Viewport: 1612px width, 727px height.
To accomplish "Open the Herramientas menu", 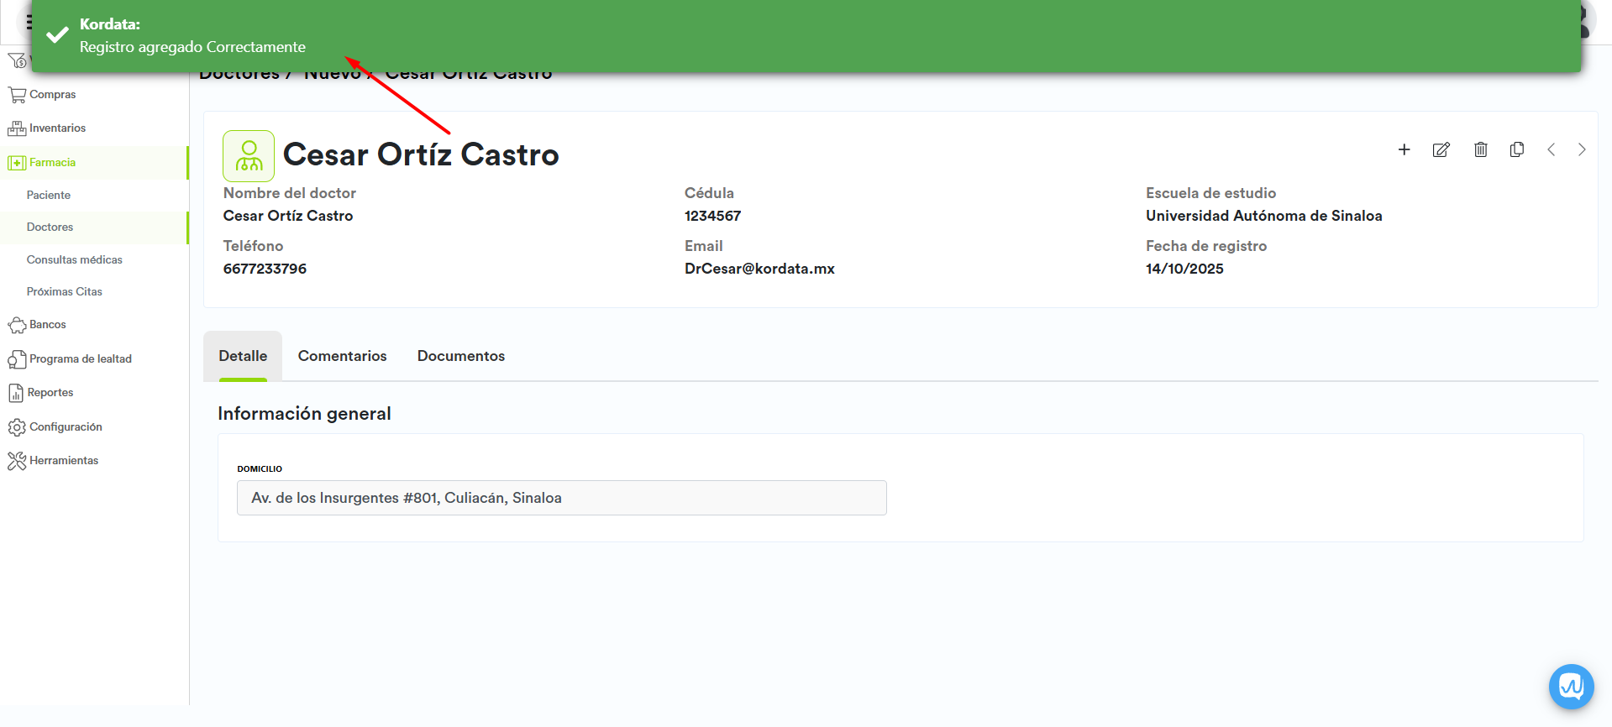I will [64, 461].
